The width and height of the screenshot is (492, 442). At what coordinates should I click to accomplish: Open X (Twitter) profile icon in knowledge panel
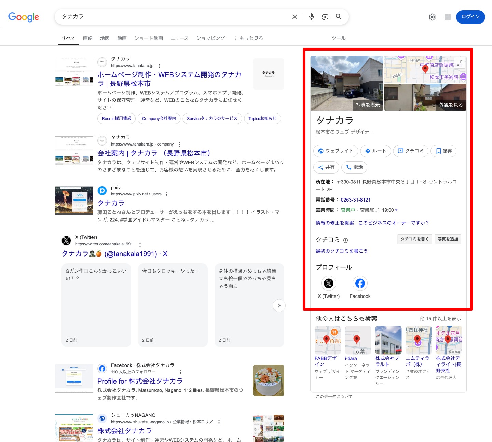click(329, 283)
